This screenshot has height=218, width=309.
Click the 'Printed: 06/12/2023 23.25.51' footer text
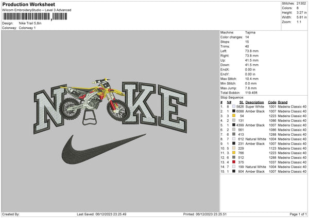(x=205, y=214)
